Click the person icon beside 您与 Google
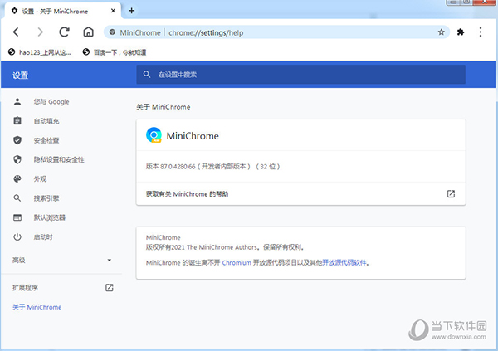Image resolution: width=498 pixels, height=351 pixels. [17, 101]
